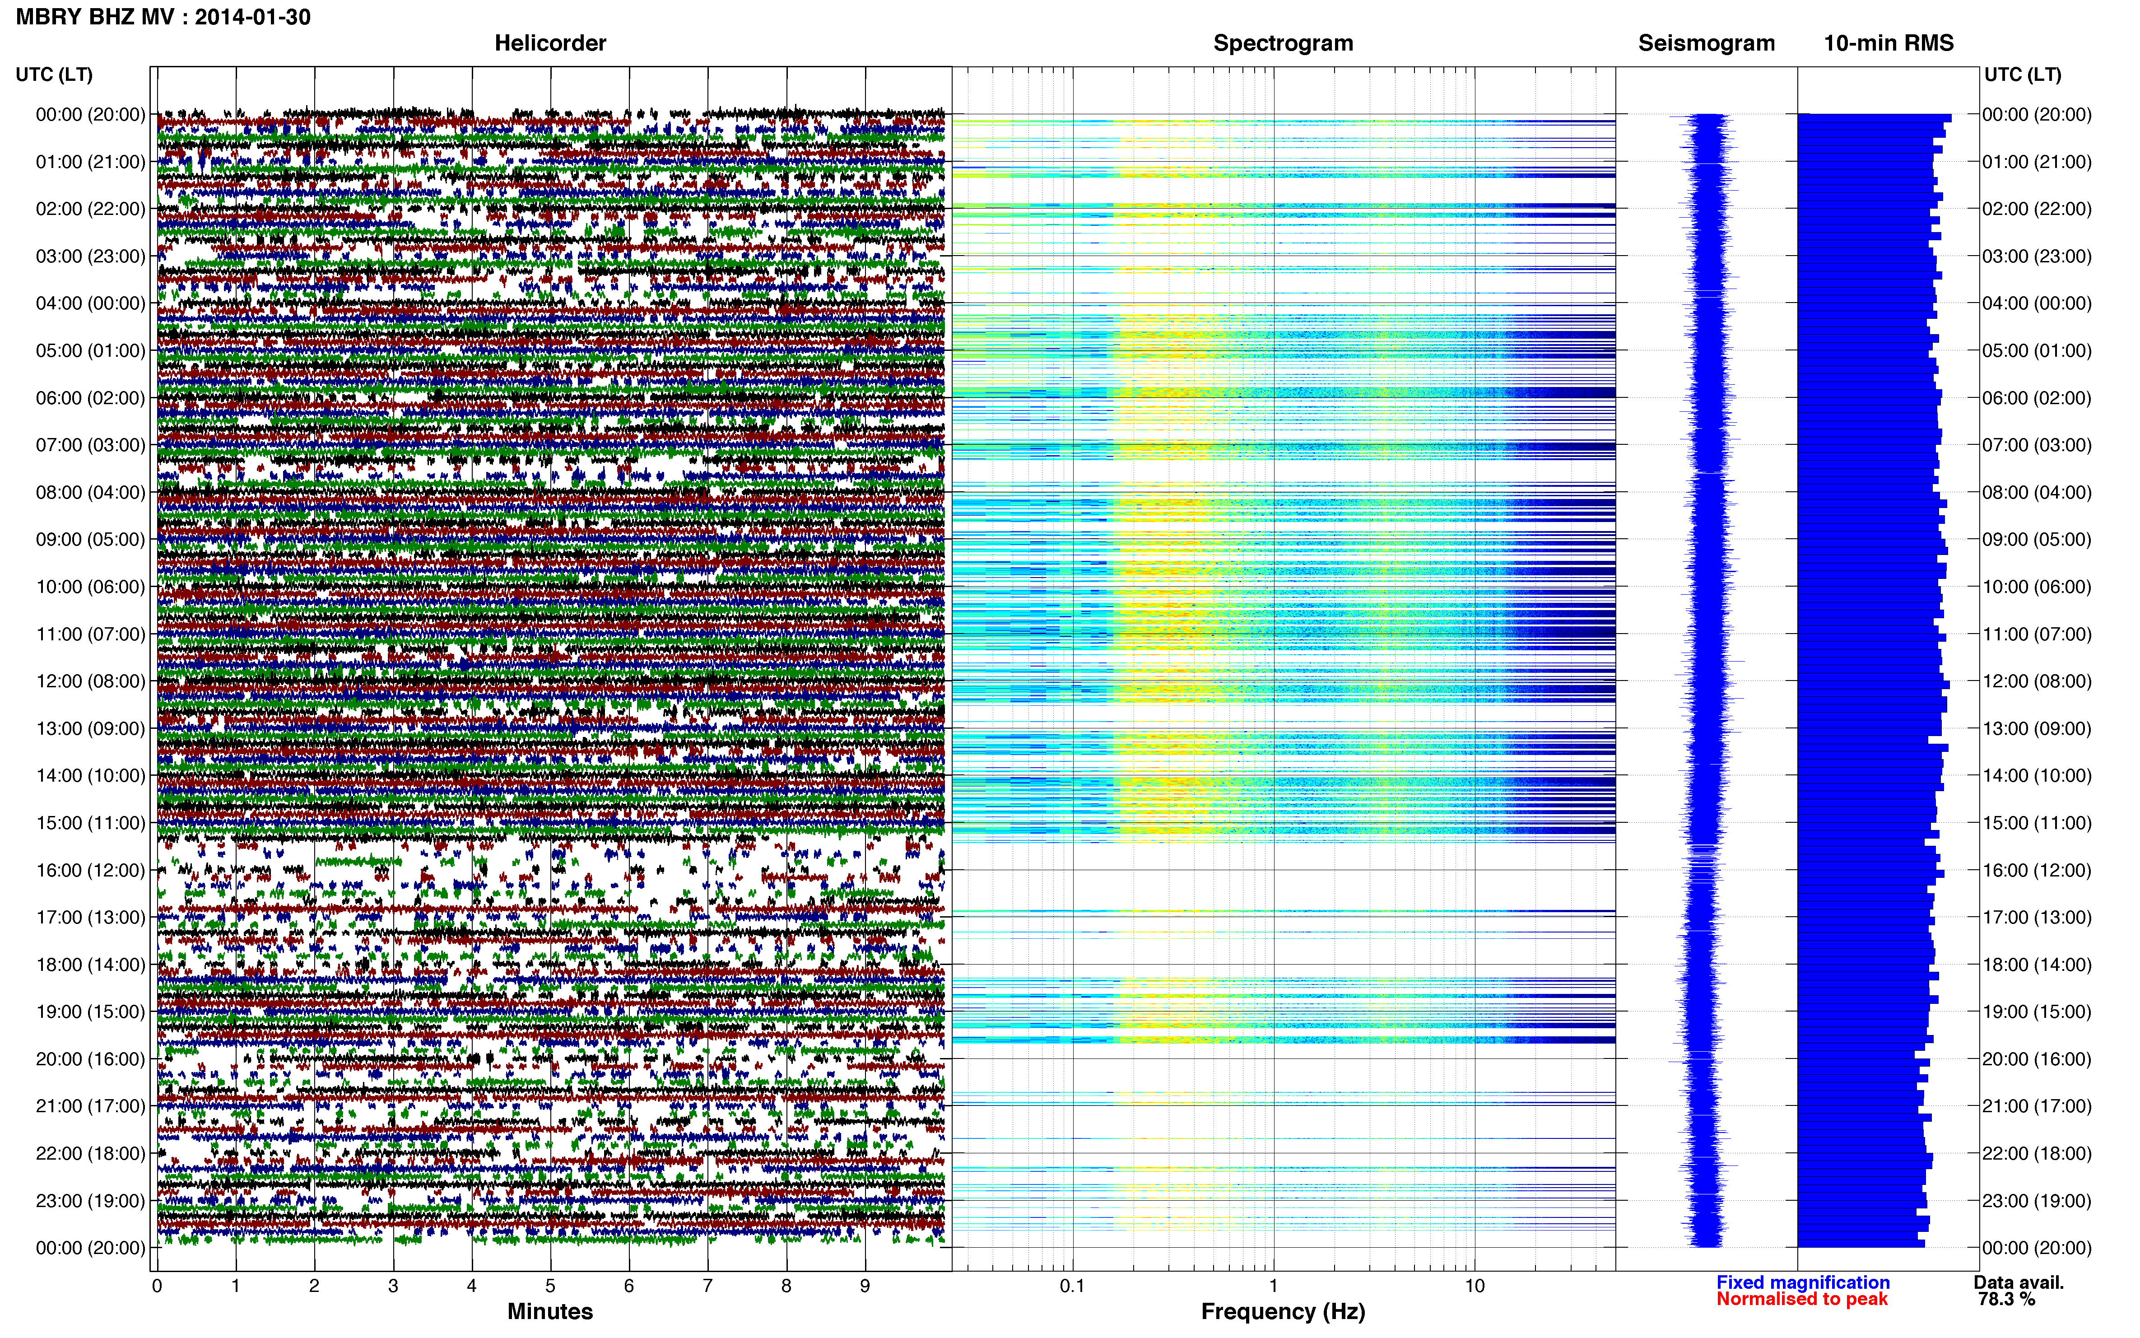Click the left '23:00 (19:00)' time label
This screenshot has width=2140, height=1338.
[x=90, y=1201]
